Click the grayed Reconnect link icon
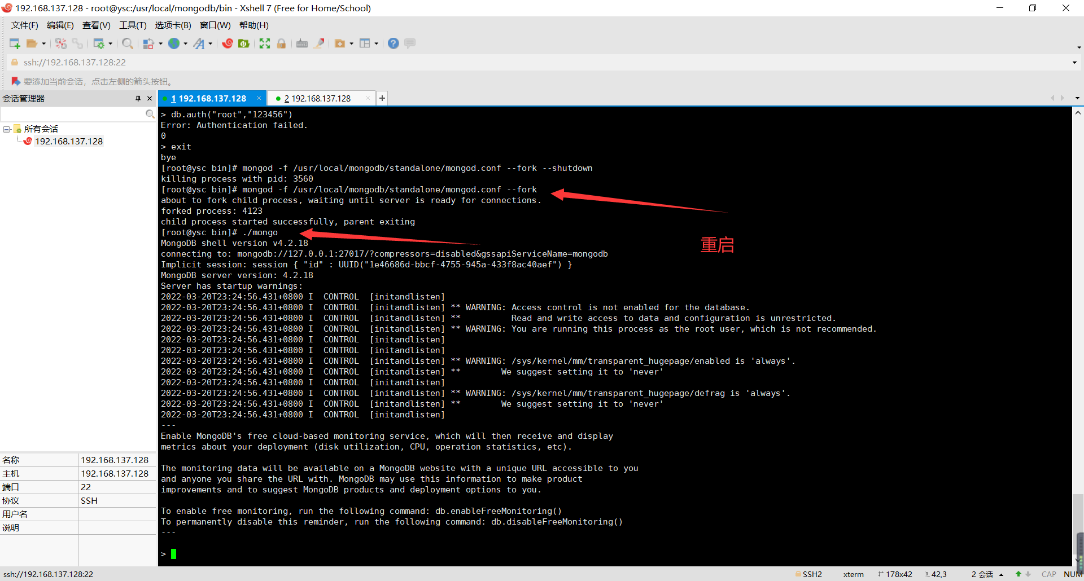Image resolution: width=1084 pixels, height=581 pixels. [77, 43]
